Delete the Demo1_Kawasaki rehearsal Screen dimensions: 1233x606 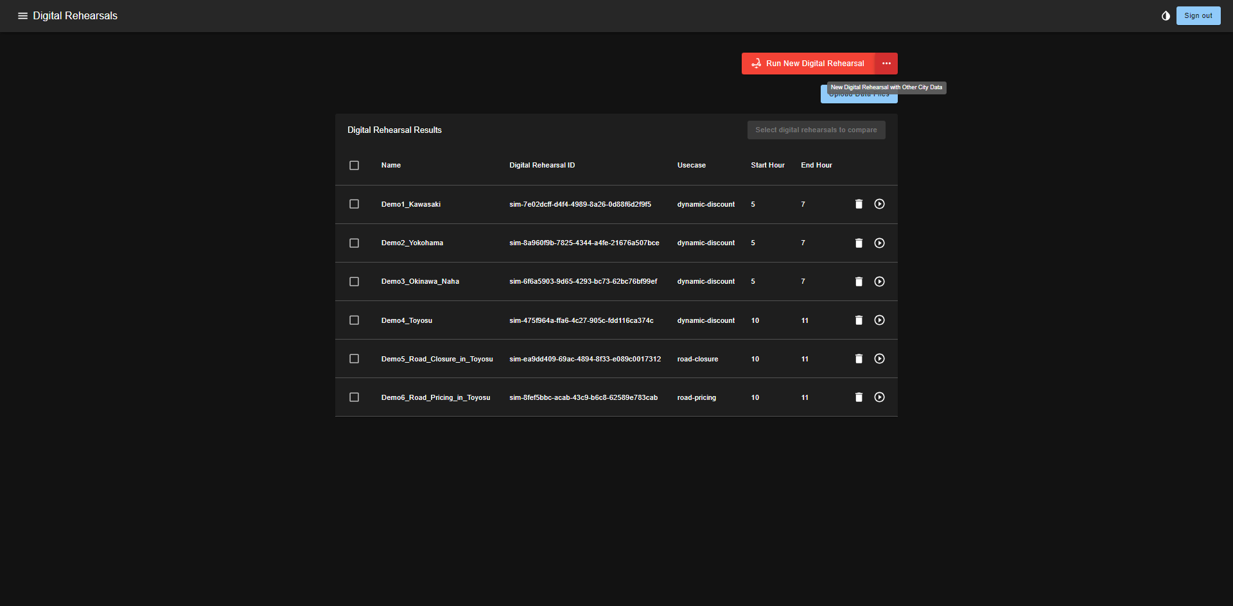point(859,204)
